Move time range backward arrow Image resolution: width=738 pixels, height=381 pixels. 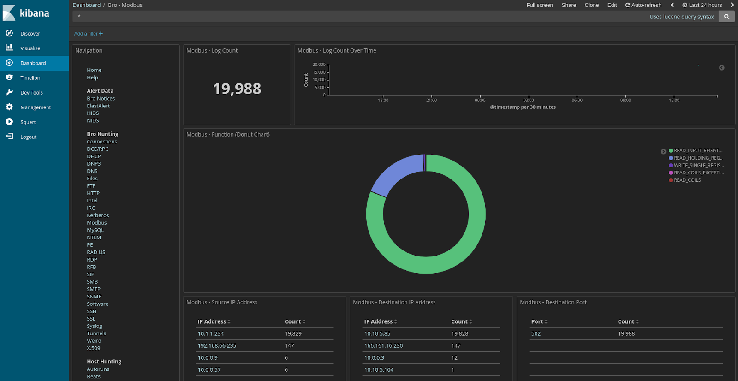pos(672,5)
